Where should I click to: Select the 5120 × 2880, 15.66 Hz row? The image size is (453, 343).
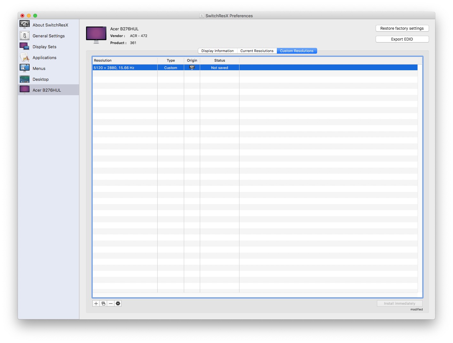[x=255, y=68]
